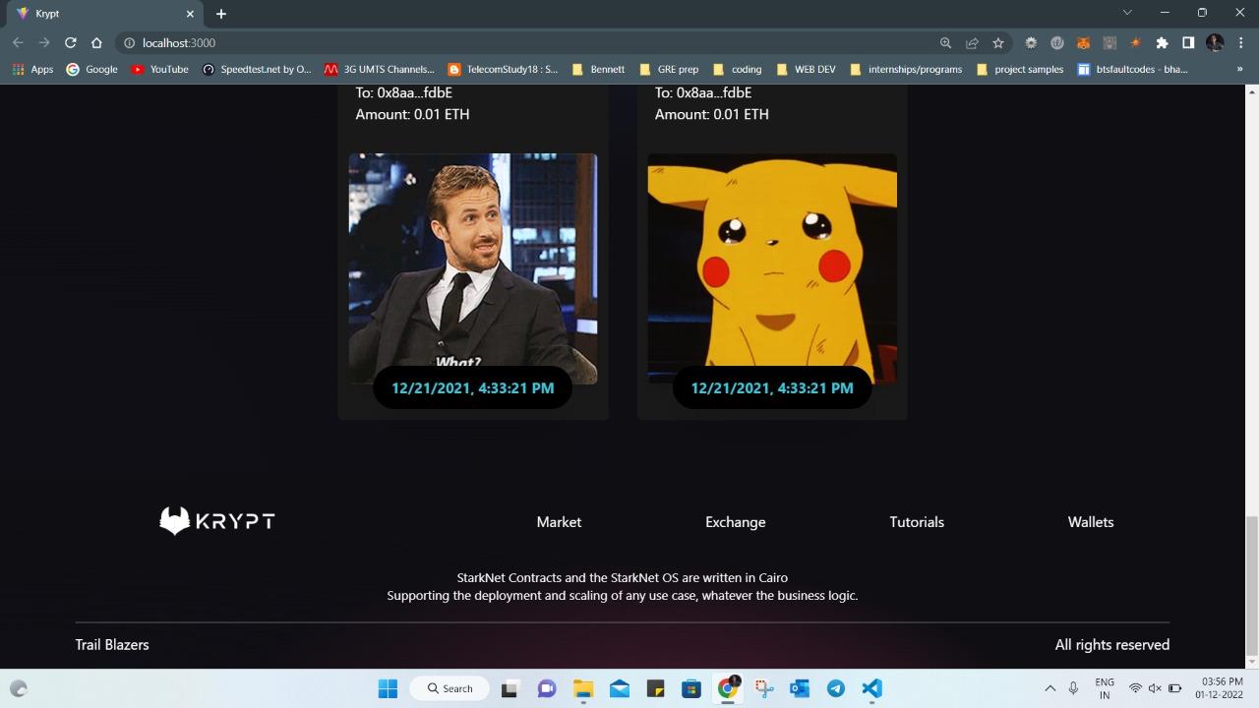Open Outlook from the taskbar
1259x708 pixels.
[x=800, y=688]
